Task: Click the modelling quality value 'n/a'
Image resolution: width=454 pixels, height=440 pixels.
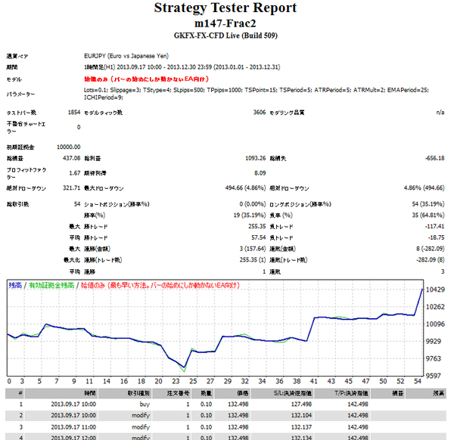Action: (x=440, y=112)
